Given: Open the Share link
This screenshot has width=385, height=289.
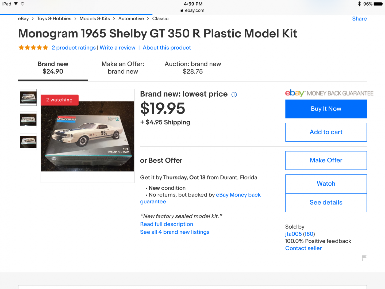Looking at the screenshot, I should coord(359,19).
